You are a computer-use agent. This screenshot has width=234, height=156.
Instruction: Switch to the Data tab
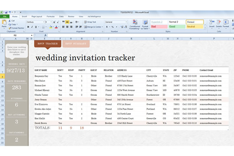click(x=62, y=16)
